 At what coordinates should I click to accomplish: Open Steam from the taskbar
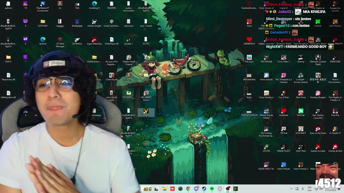point(204,189)
